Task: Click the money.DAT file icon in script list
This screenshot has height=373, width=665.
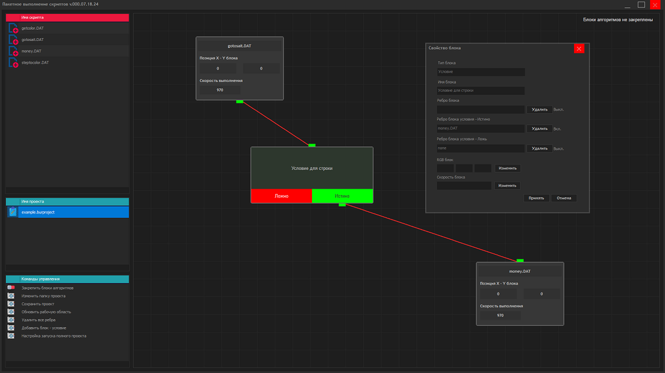Action: pyautogui.click(x=13, y=51)
